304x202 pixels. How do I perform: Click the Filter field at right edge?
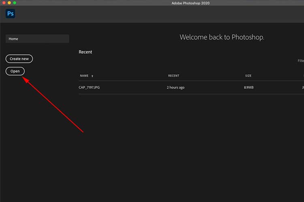click(301, 61)
